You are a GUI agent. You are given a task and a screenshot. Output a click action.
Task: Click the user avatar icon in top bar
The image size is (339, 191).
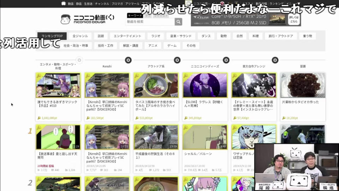tap(188, 3)
